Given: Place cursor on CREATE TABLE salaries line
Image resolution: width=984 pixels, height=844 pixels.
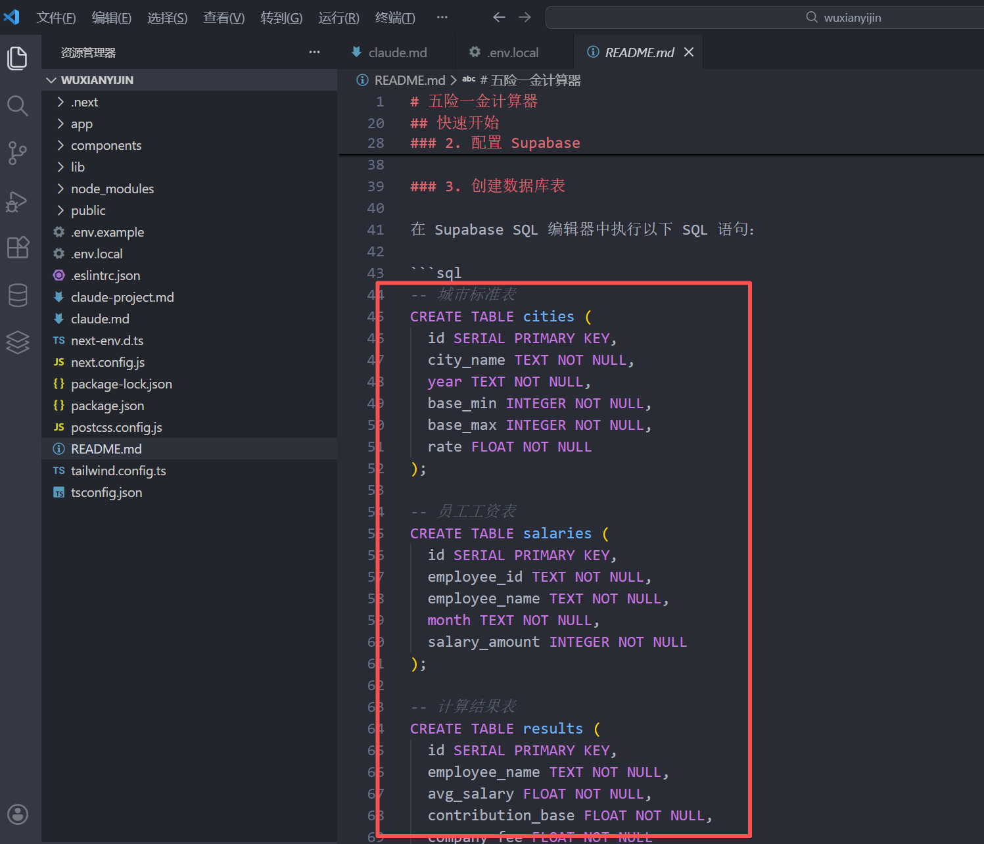Looking at the screenshot, I should pyautogui.click(x=509, y=534).
